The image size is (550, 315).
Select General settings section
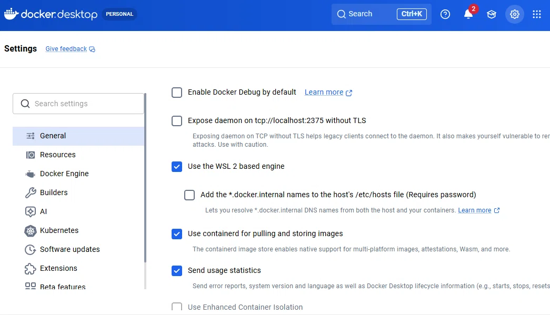pos(78,136)
